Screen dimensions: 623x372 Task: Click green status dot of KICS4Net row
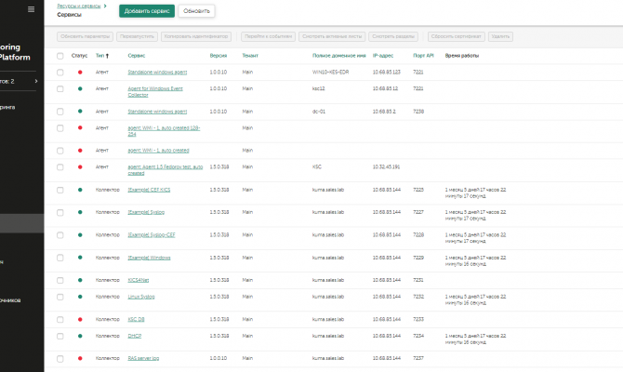click(x=80, y=280)
